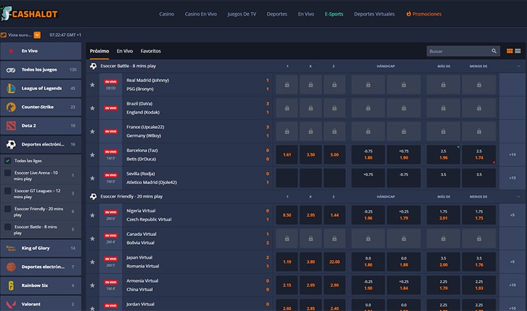Collapse the Esoccer Friendly league section
527x311 pixels.
tap(518, 197)
